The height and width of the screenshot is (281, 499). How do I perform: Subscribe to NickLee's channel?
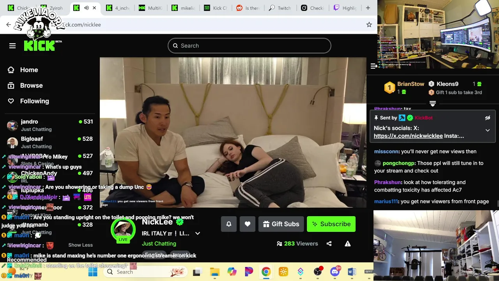(331, 224)
